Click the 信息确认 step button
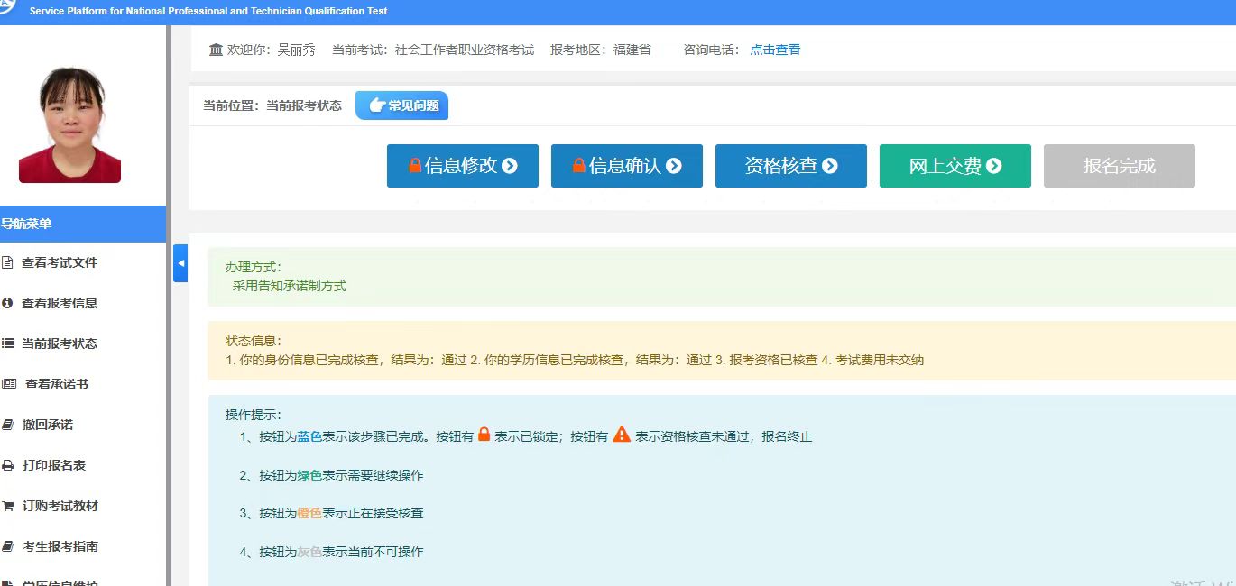Image resolution: width=1236 pixels, height=586 pixels. [626, 166]
